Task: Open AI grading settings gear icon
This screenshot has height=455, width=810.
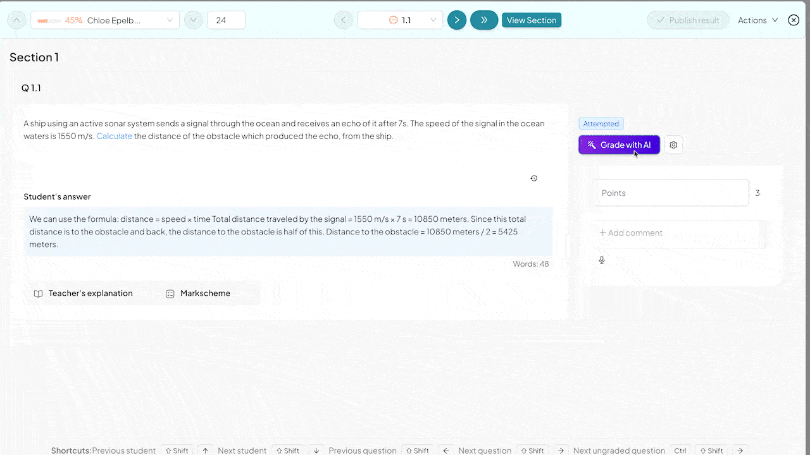Action: (673, 145)
